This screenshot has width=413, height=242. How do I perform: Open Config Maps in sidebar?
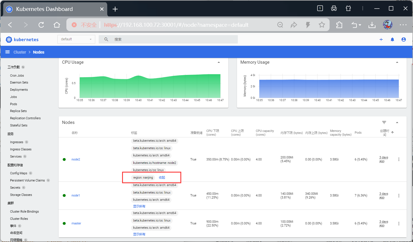(x=19, y=173)
